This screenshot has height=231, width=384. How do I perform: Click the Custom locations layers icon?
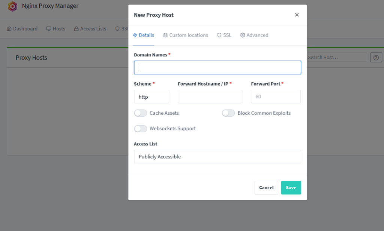pyautogui.click(x=165, y=35)
